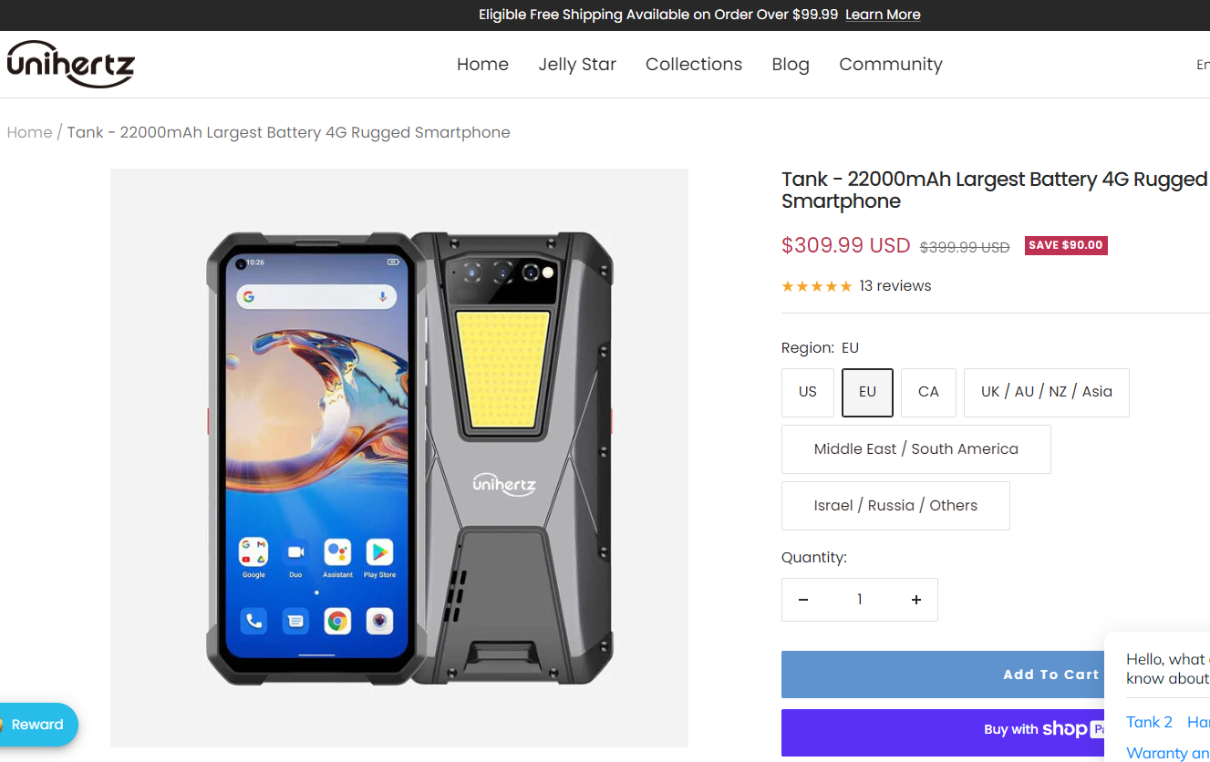Increase quantity with plus icon
Screen dimensions: 1210x762
point(916,600)
